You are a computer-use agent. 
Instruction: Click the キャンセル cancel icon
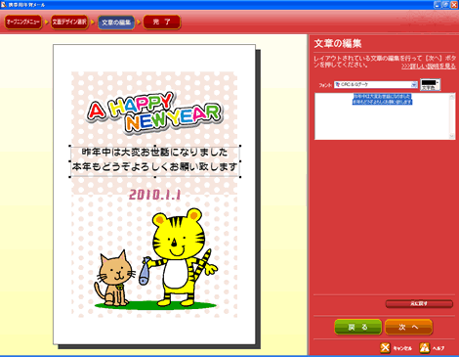[385, 348]
